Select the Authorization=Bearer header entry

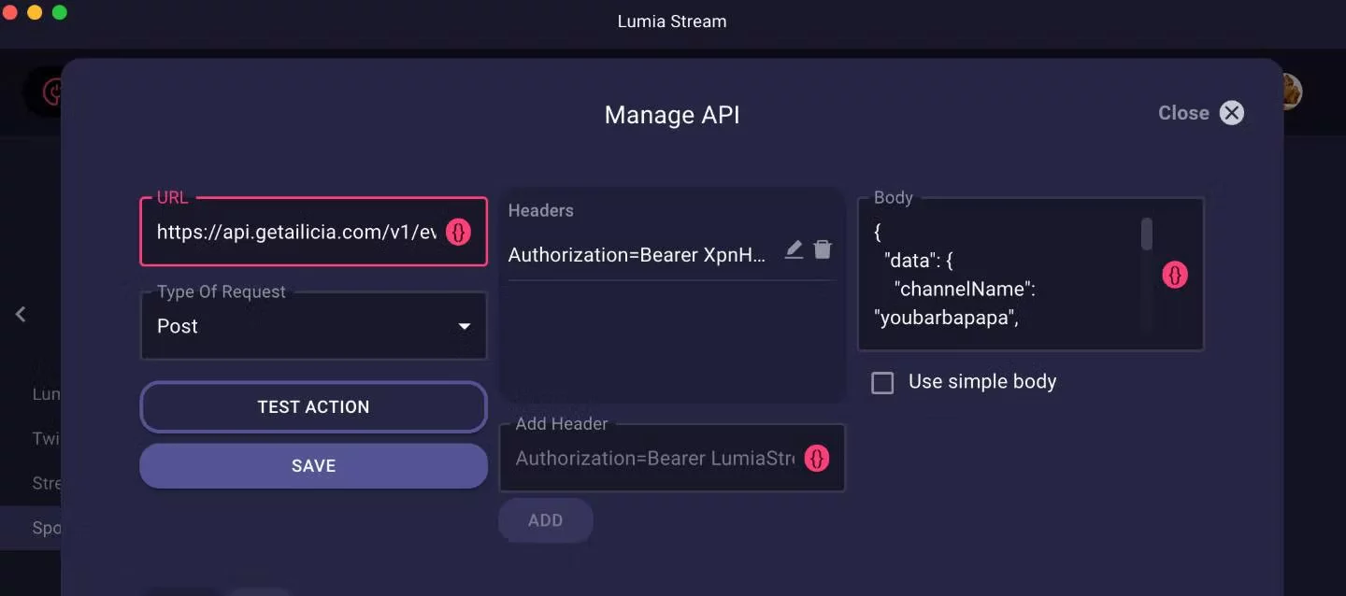coord(636,254)
